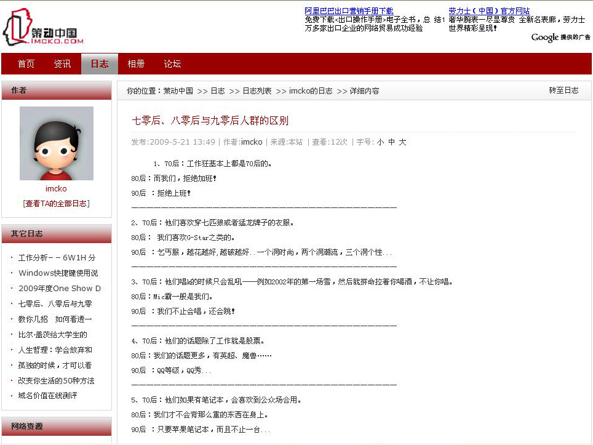Select the 日志 navigation tab
The height and width of the screenshot is (445, 593).
click(100, 63)
